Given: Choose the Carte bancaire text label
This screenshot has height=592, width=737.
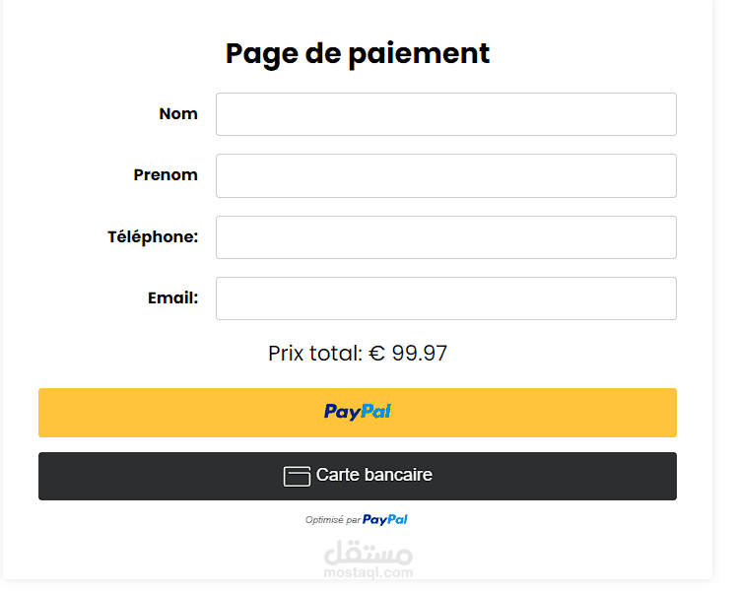Looking at the screenshot, I should 373,475.
